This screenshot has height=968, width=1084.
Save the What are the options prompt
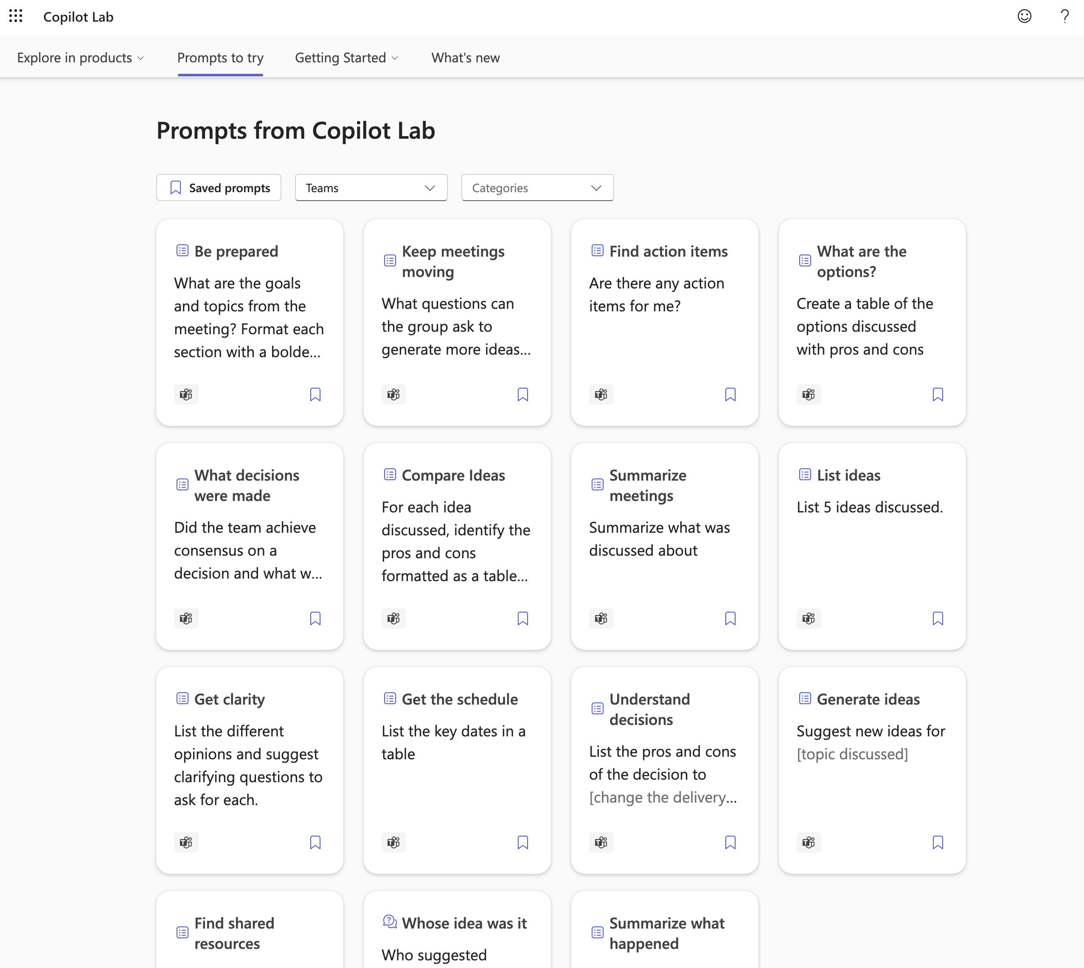938,394
